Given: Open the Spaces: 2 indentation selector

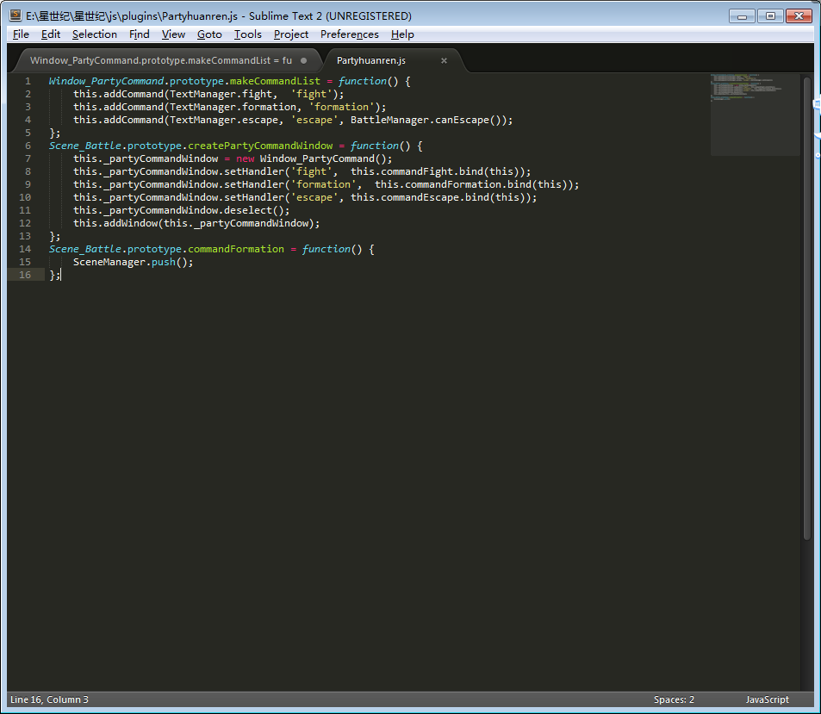Looking at the screenshot, I should [674, 699].
